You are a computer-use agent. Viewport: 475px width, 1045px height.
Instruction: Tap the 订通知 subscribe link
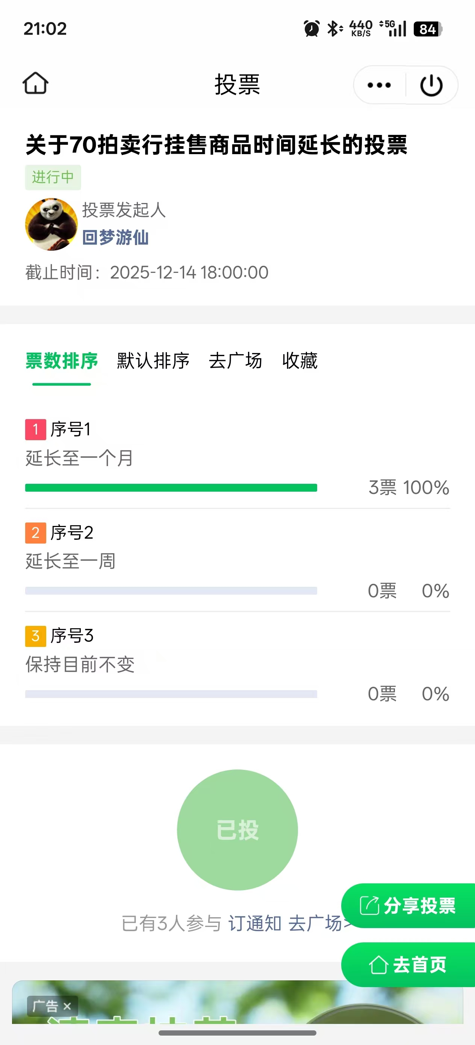[x=255, y=924]
